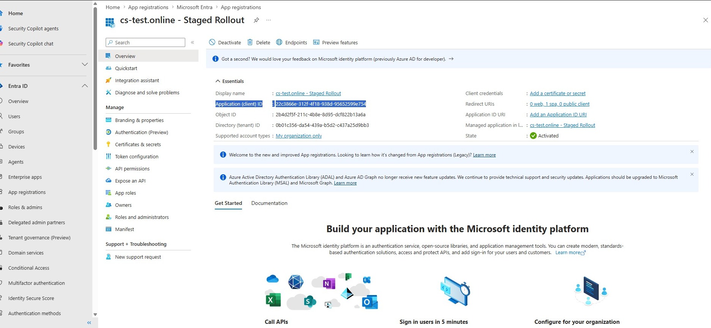Click the Quickstart cloud icon
The image size is (711, 328).
coord(108,68)
